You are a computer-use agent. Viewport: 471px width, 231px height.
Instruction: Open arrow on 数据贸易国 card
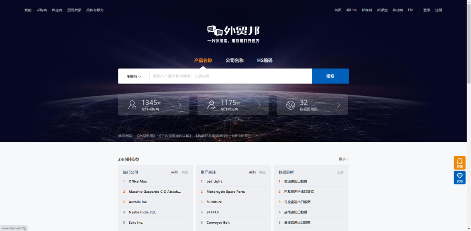pos(338,105)
